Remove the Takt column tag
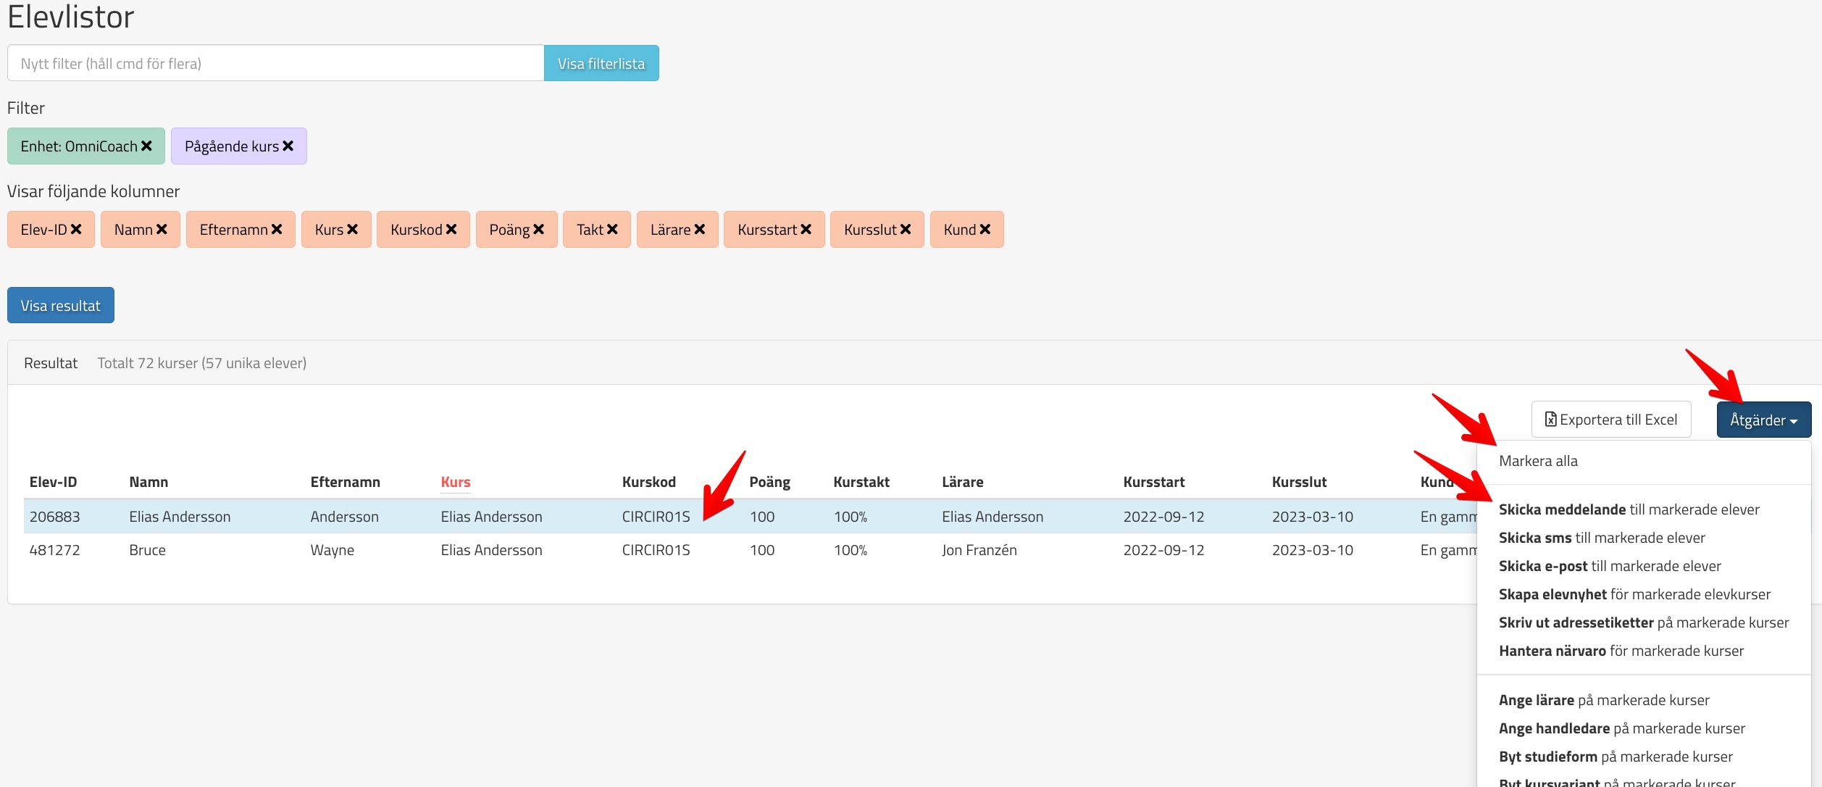The height and width of the screenshot is (787, 1822). click(x=612, y=230)
